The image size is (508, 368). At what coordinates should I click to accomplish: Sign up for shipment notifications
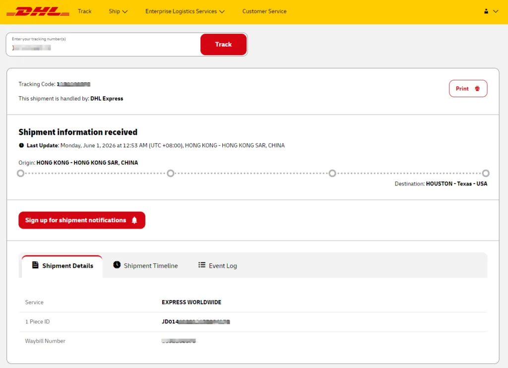pos(82,220)
